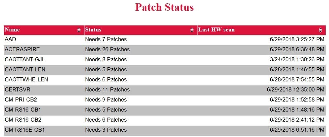This screenshot has height=137, width=329.
Task: Select CM-PRI-CB2 in the table
Action: [x=21, y=100]
